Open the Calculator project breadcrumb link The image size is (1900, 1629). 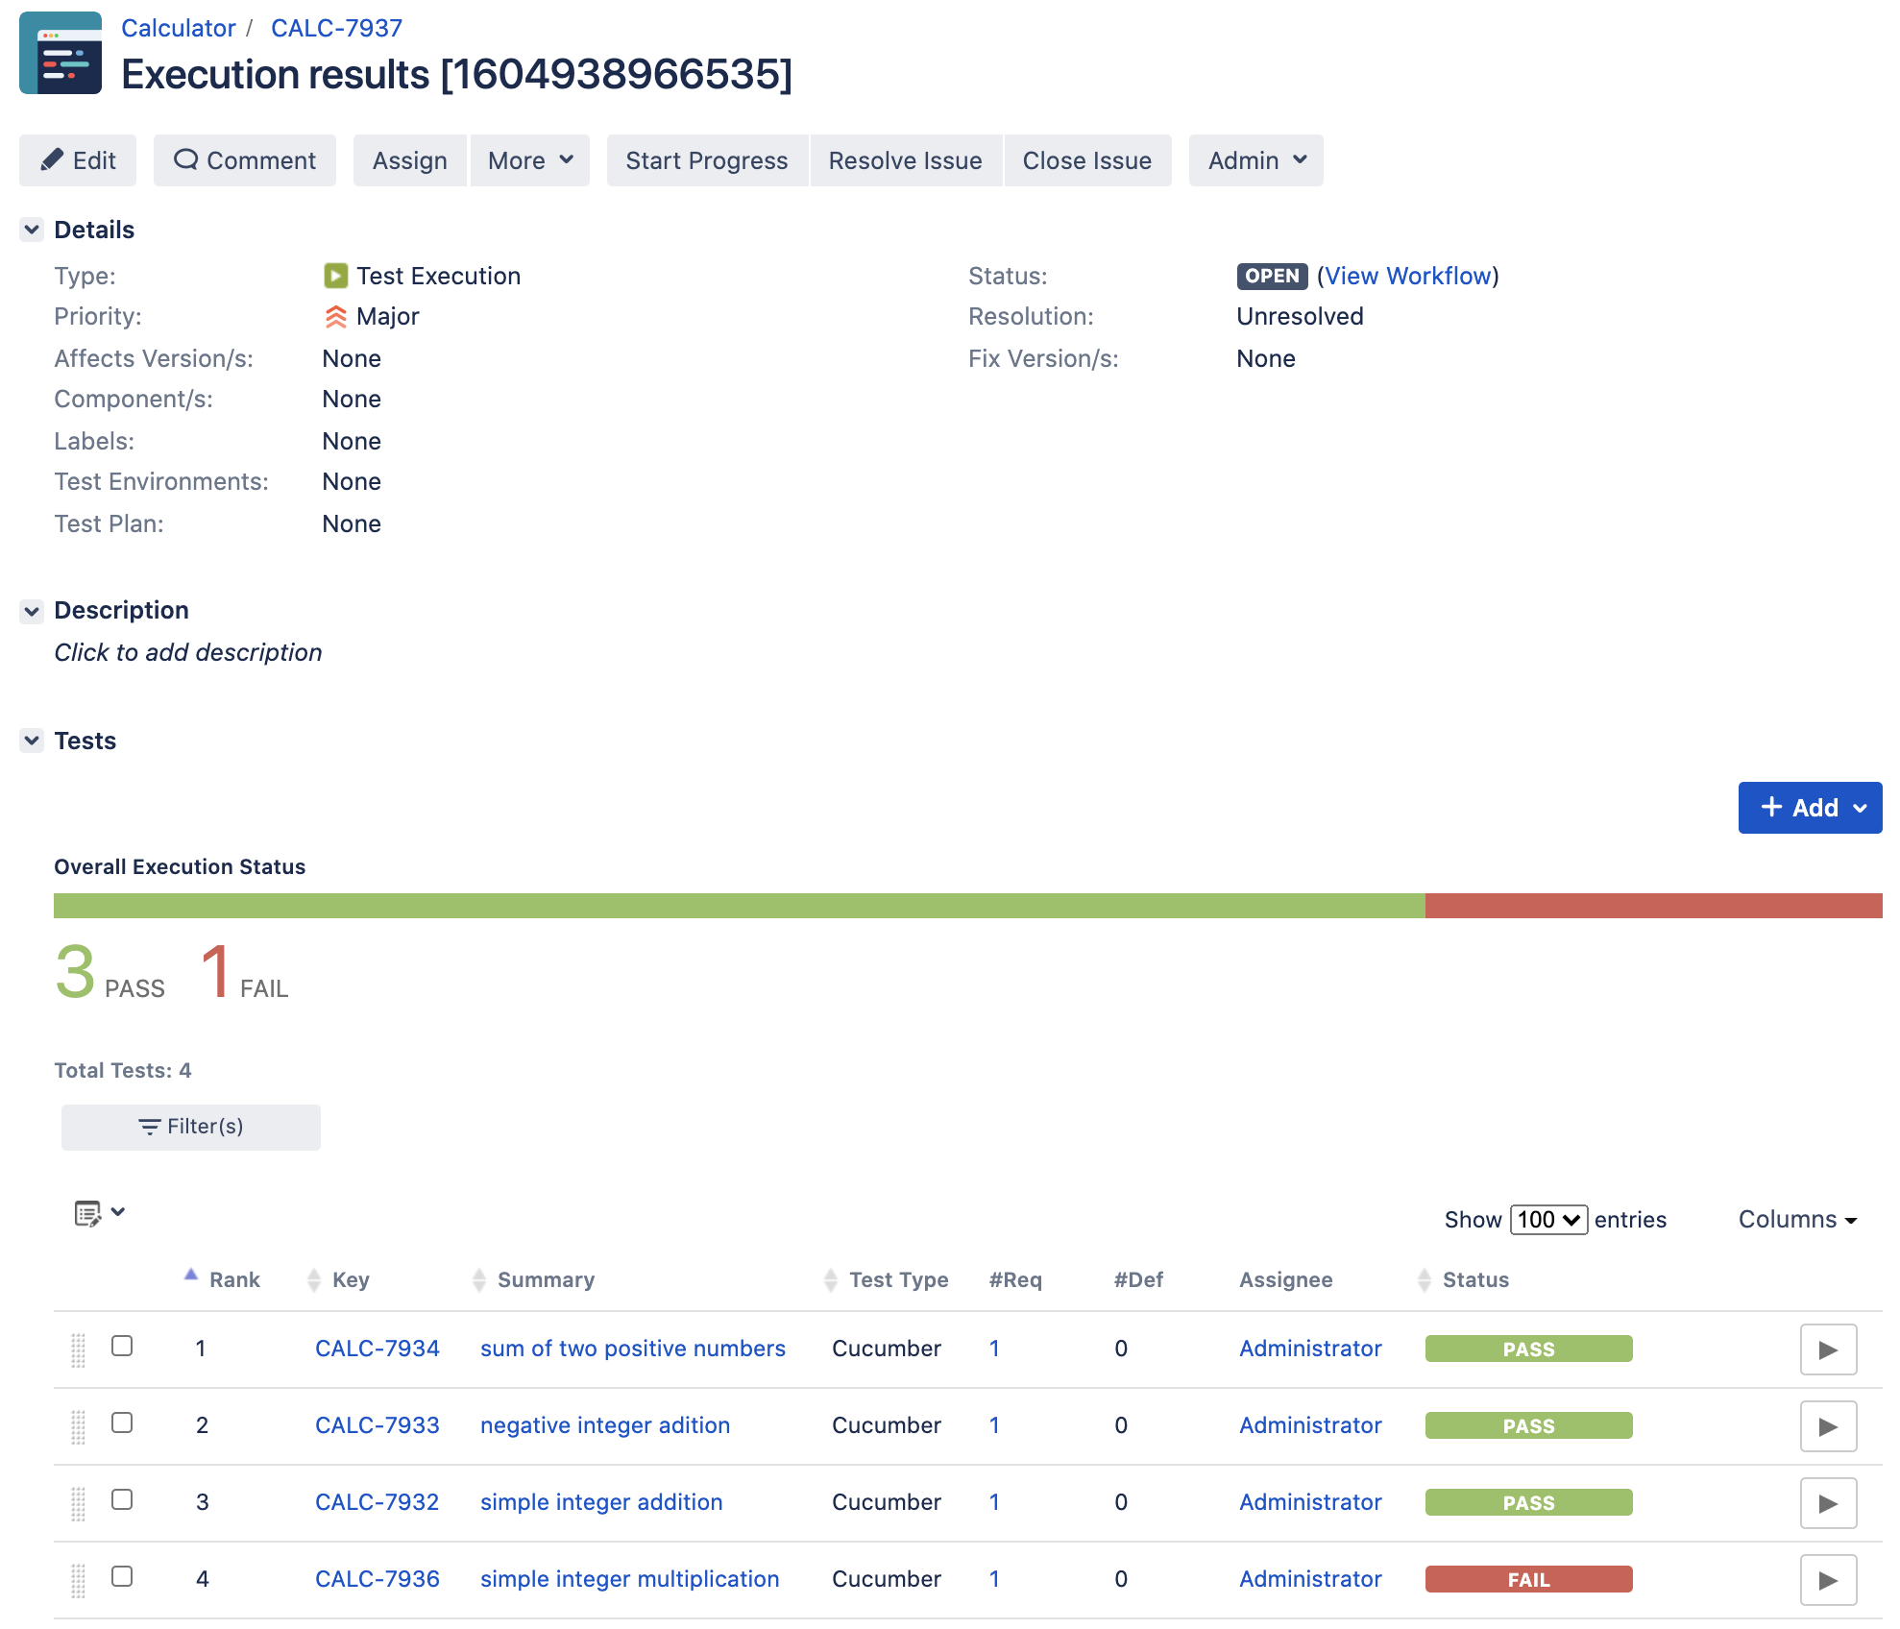tap(178, 28)
